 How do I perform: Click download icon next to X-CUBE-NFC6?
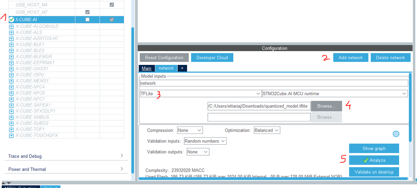11,93
